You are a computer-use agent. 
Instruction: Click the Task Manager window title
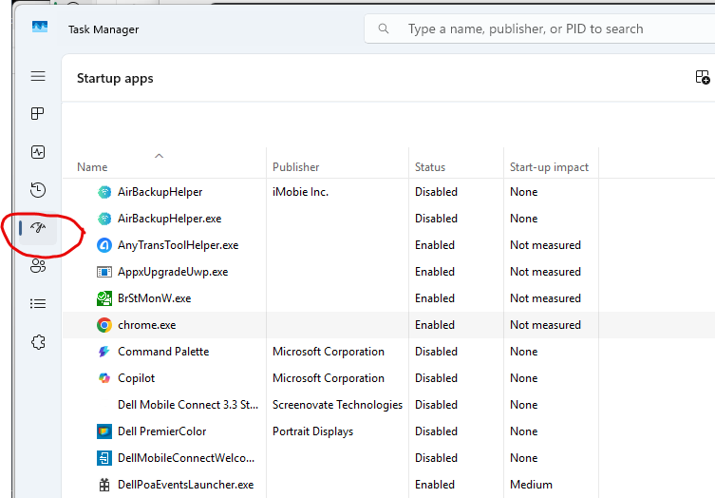(x=103, y=29)
